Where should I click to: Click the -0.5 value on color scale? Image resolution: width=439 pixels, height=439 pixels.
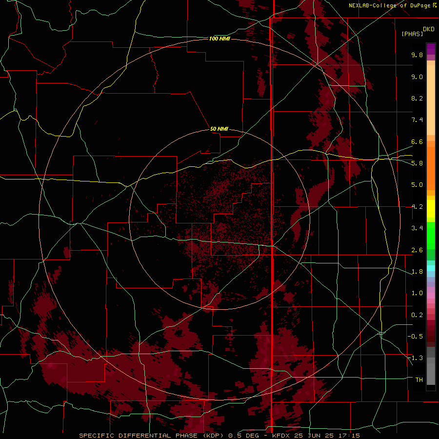point(415,337)
